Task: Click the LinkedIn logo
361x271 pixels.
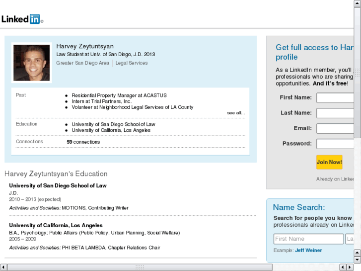Action: (x=22, y=19)
